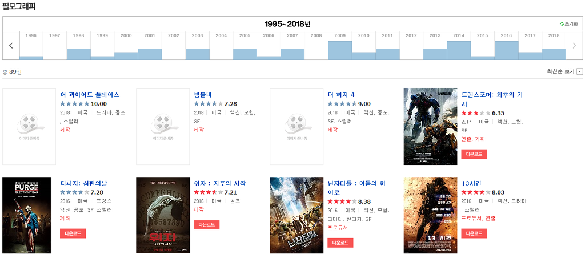
Task: Click the 프로듀서, 연출 role text
Action: pos(478,219)
